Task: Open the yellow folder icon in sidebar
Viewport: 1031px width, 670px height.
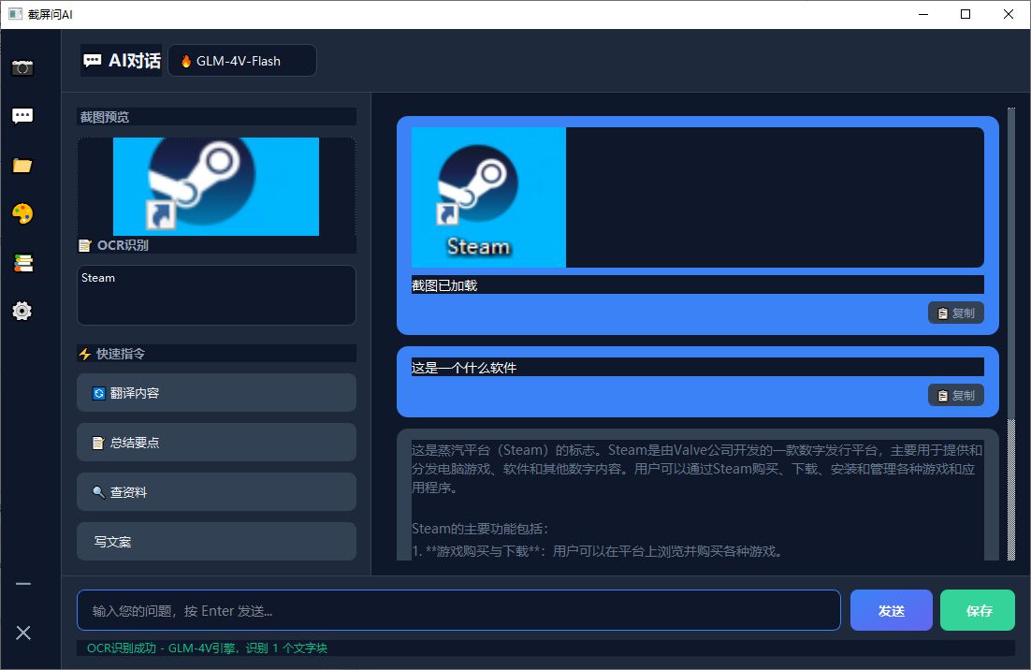Action: (x=22, y=166)
